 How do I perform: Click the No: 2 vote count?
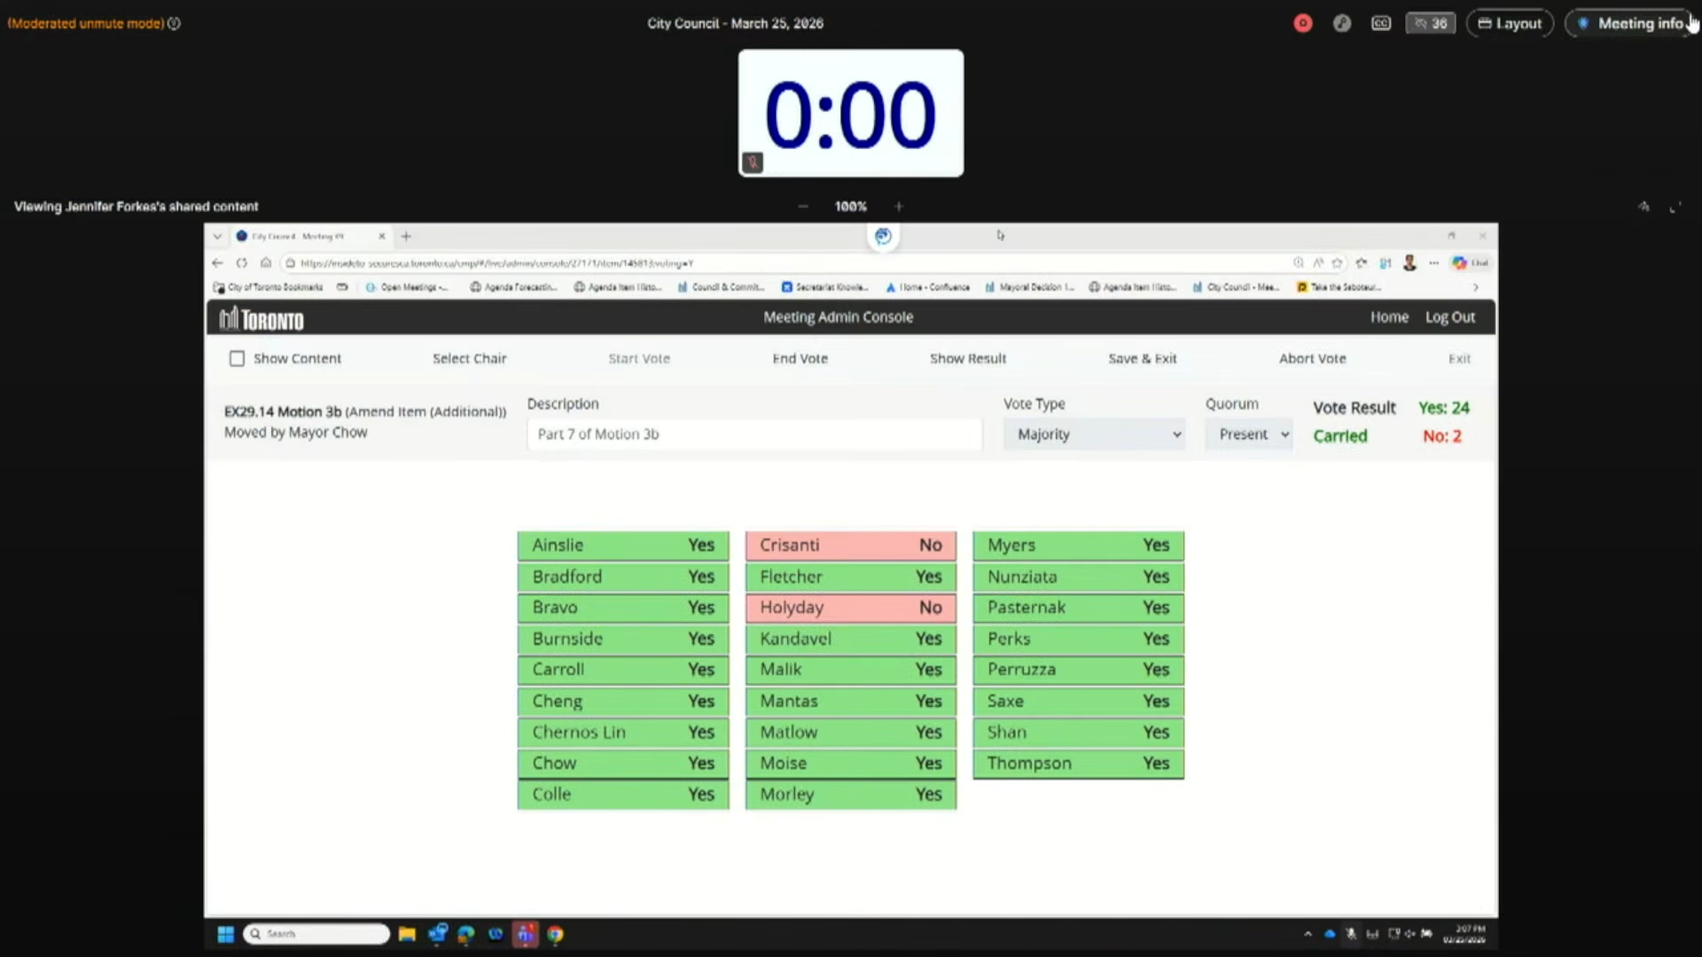1442,436
